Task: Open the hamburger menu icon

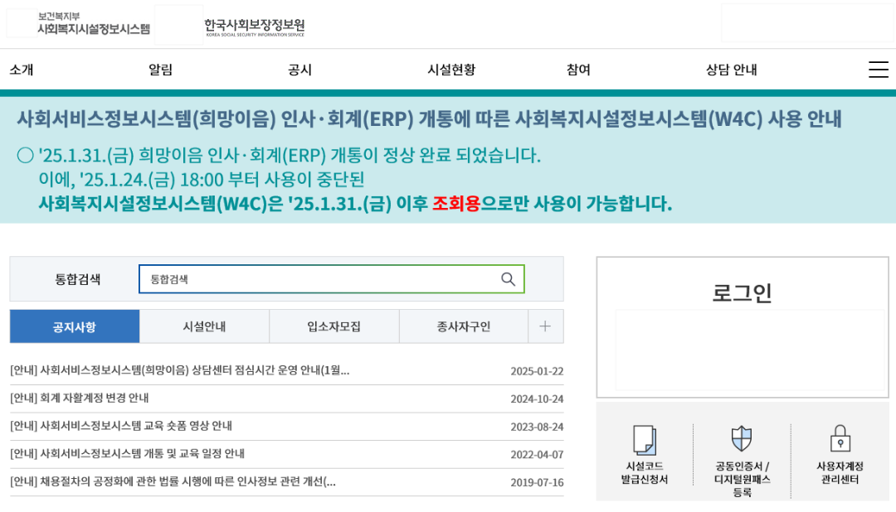Action: click(x=879, y=70)
